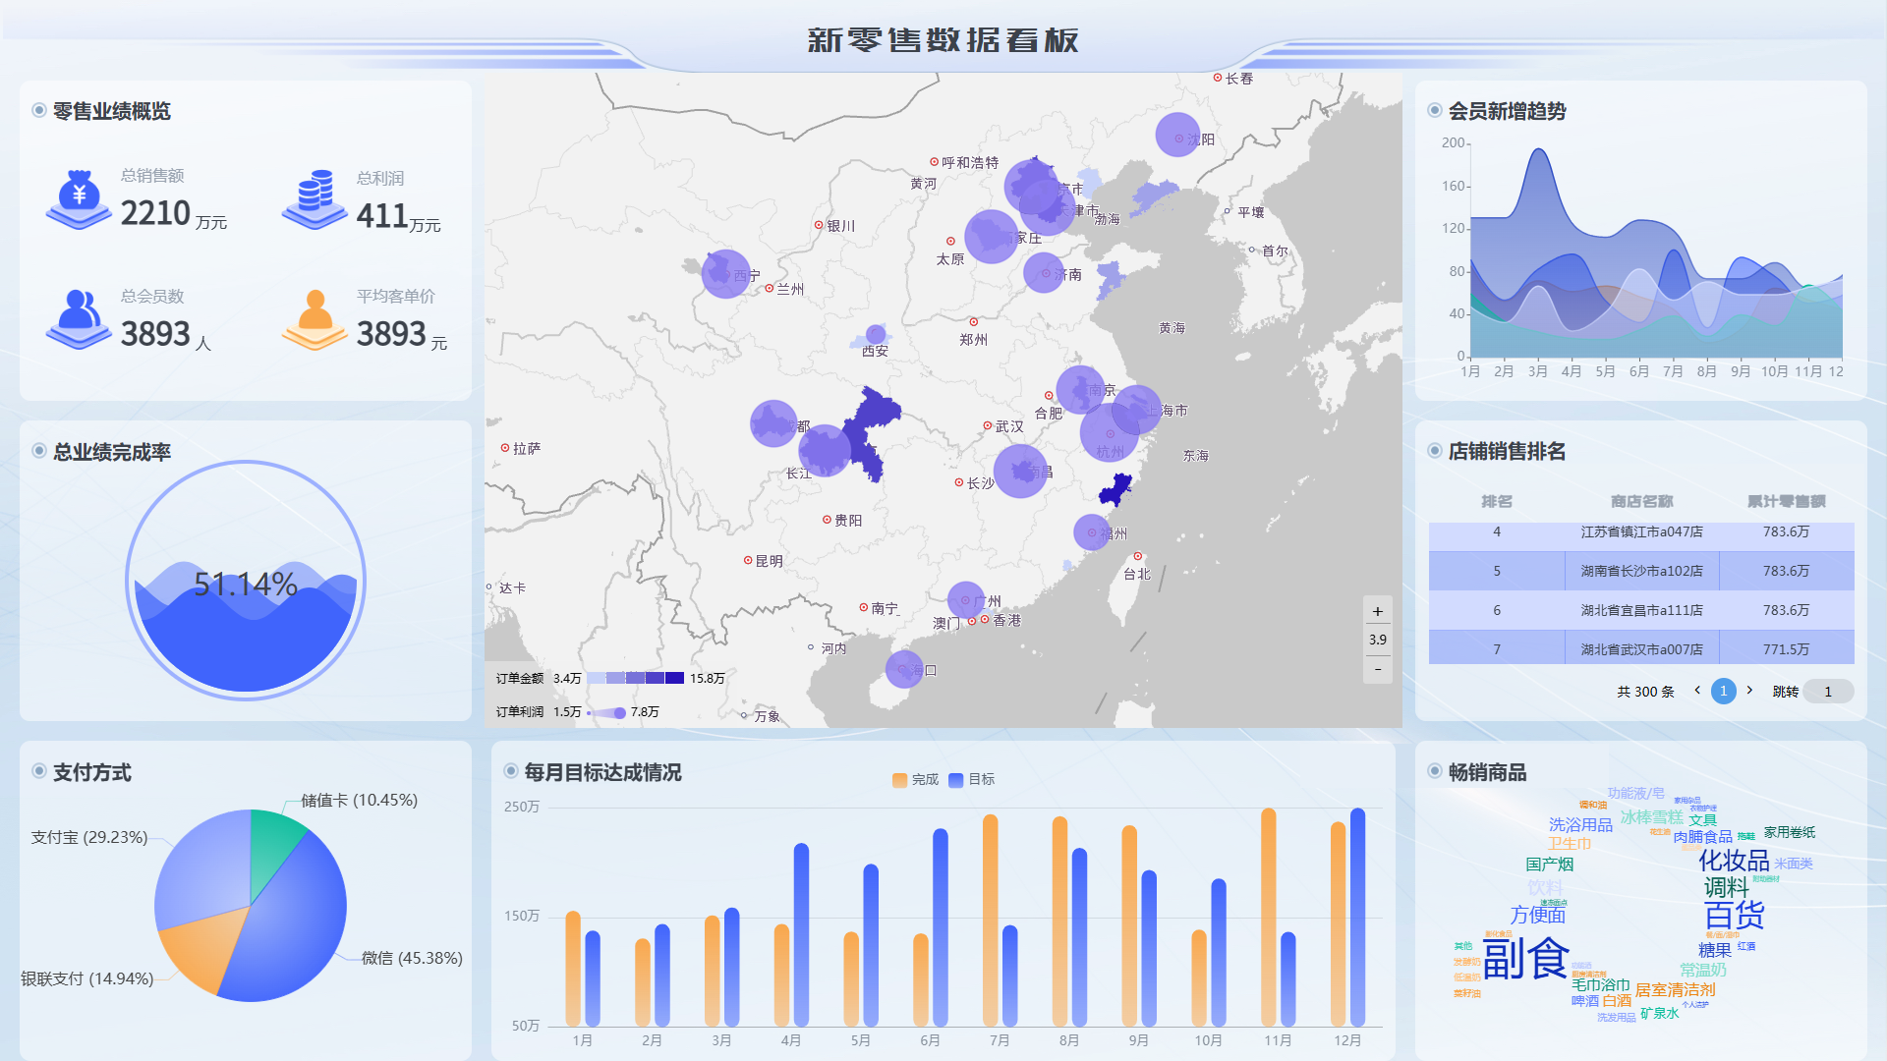The height and width of the screenshot is (1061, 1887).
Task: Go to next page in store ranking
Action: click(1749, 691)
